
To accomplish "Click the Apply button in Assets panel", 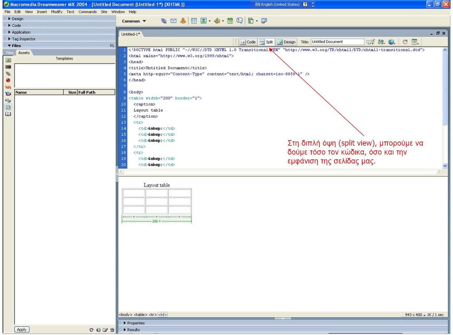I will pyautogui.click(x=22, y=330).
